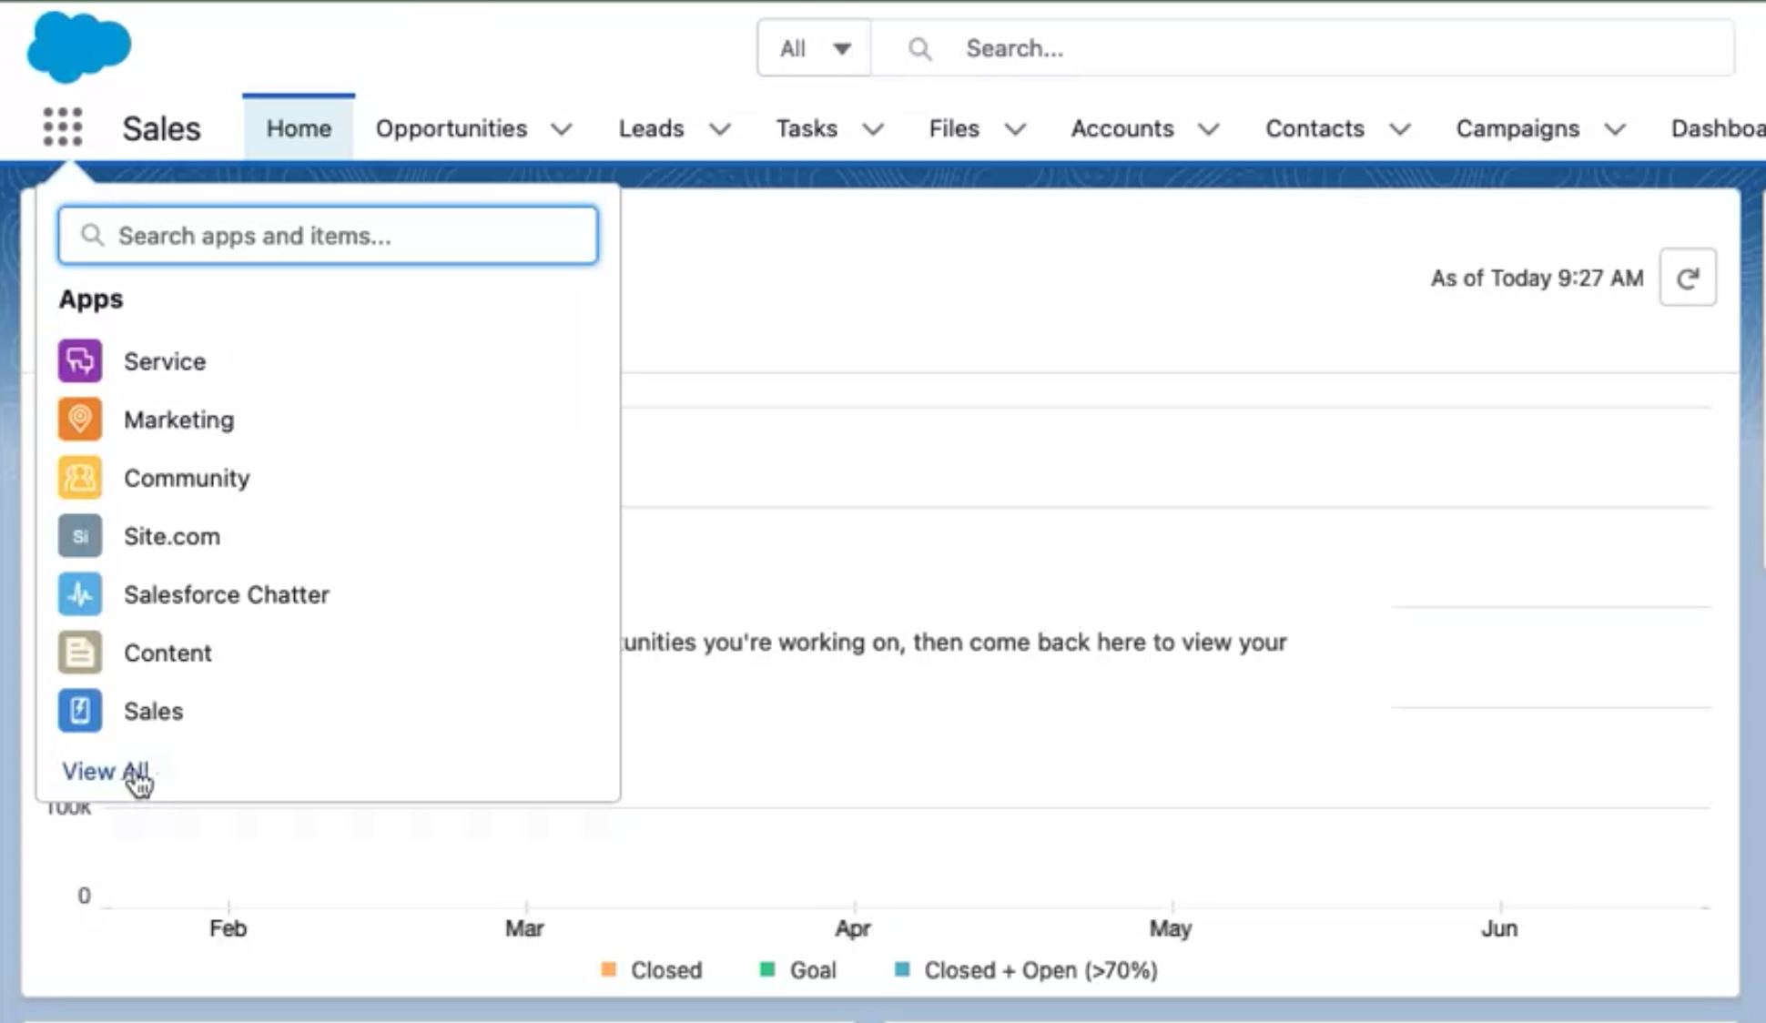Click the Site.com app icon
The height and width of the screenshot is (1023, 1766).
point(80,536)
